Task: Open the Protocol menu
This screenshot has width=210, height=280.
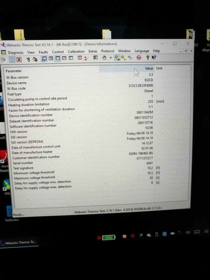Action: coord(108,51)
